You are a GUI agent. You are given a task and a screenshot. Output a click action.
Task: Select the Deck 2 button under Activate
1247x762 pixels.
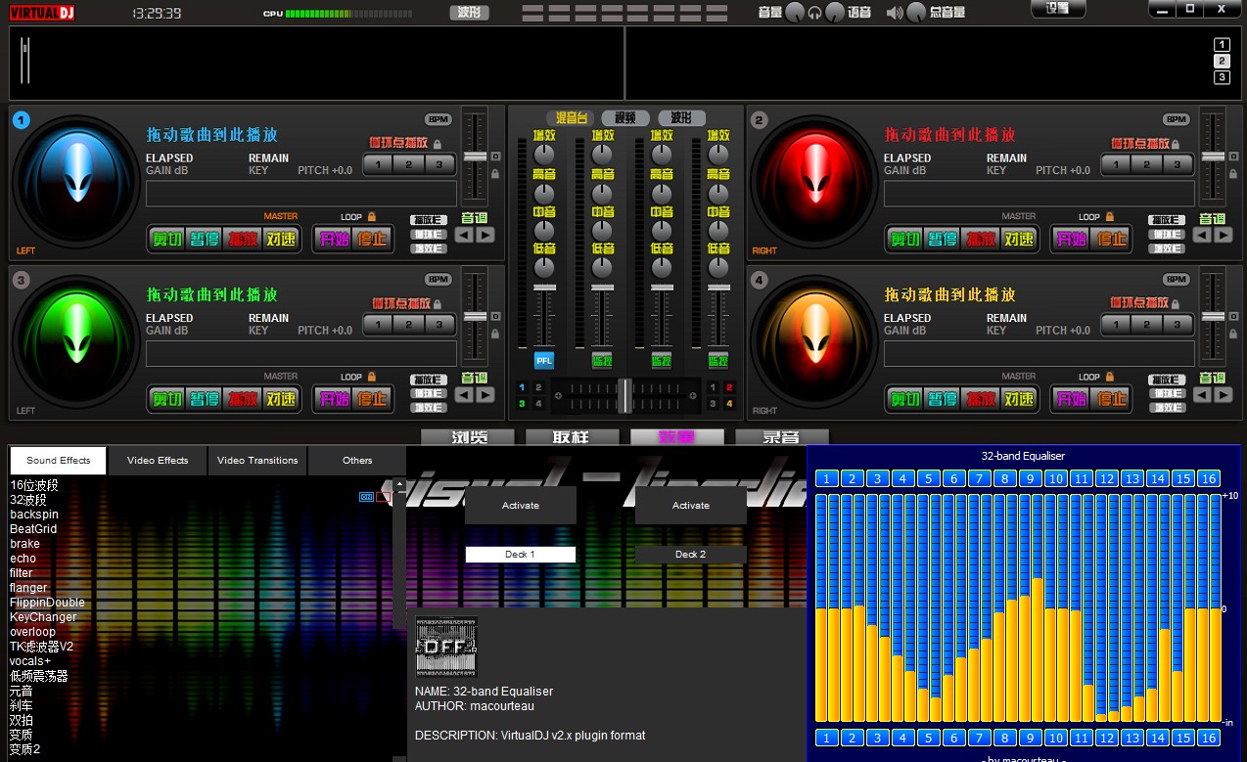pos(691,555)
